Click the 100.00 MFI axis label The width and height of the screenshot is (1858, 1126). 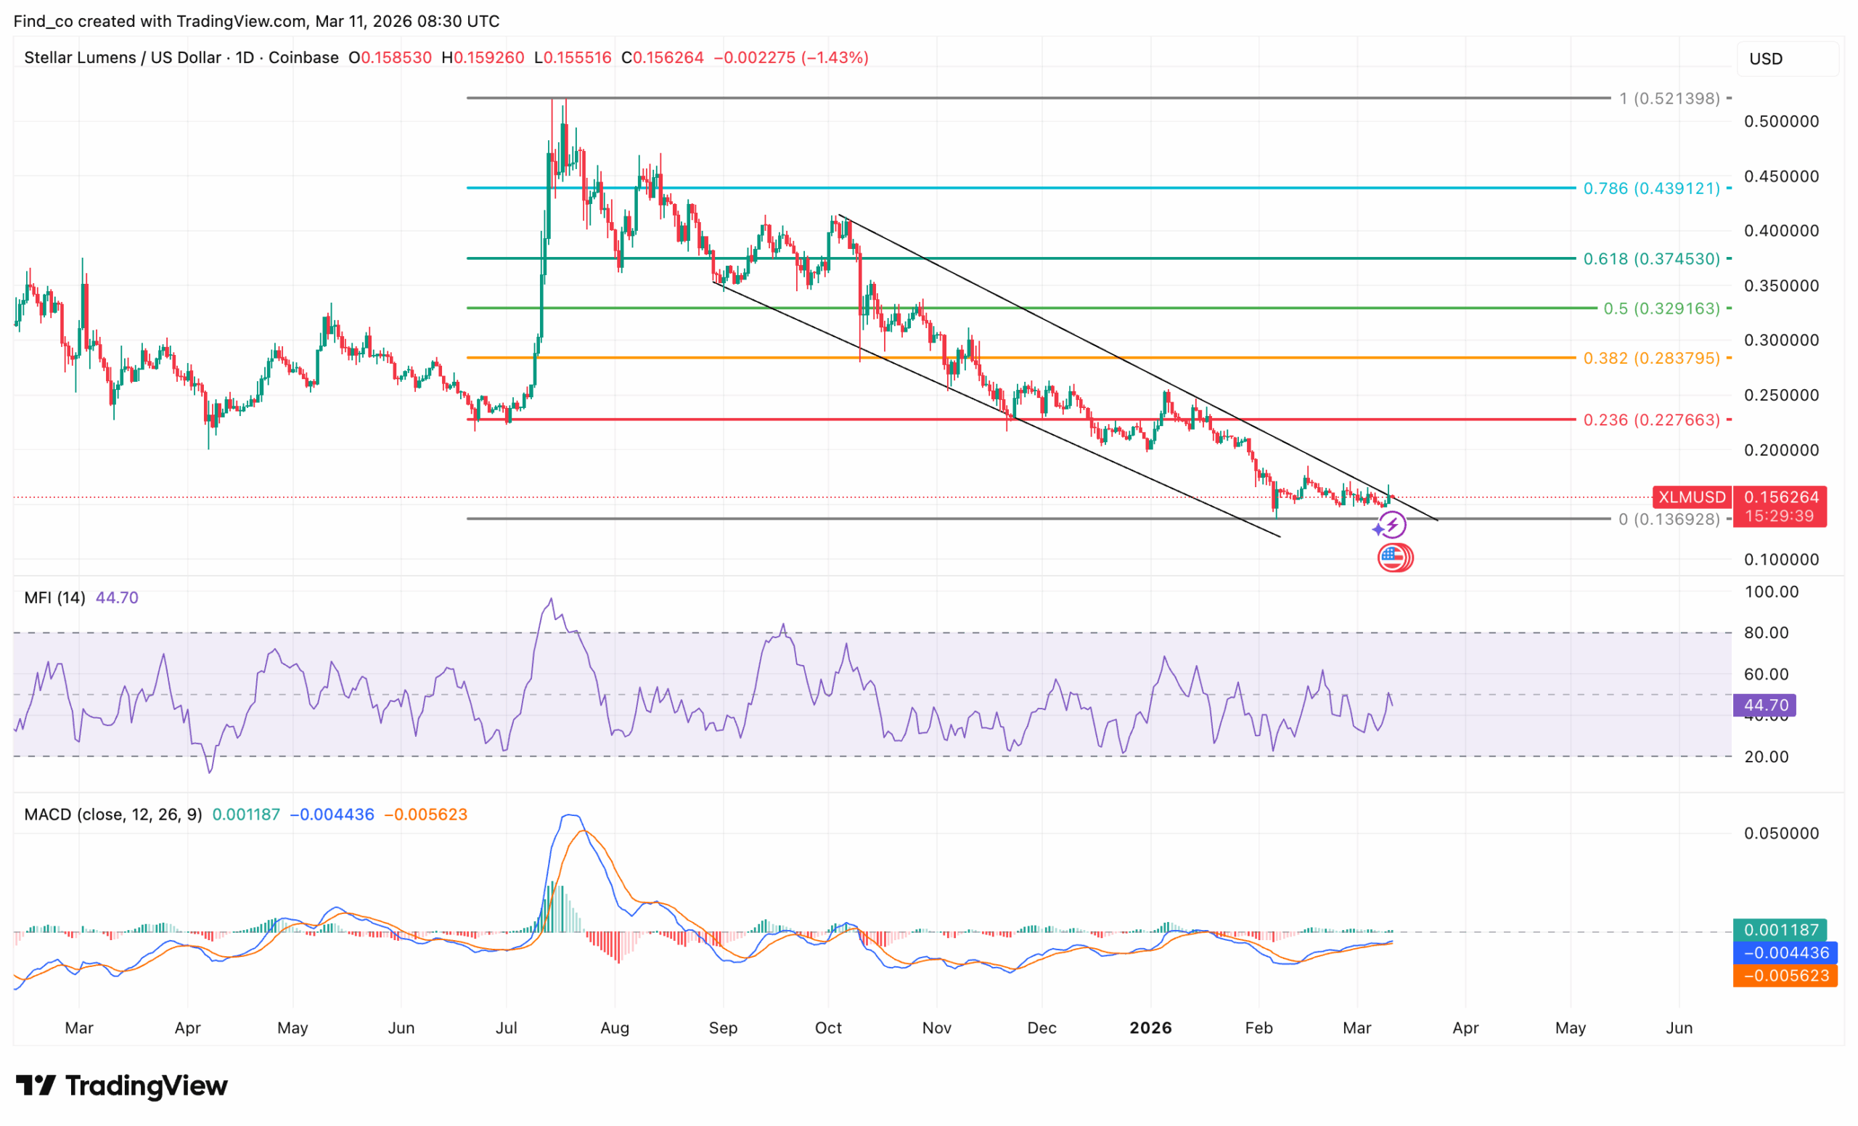[x=1772, y=592]
